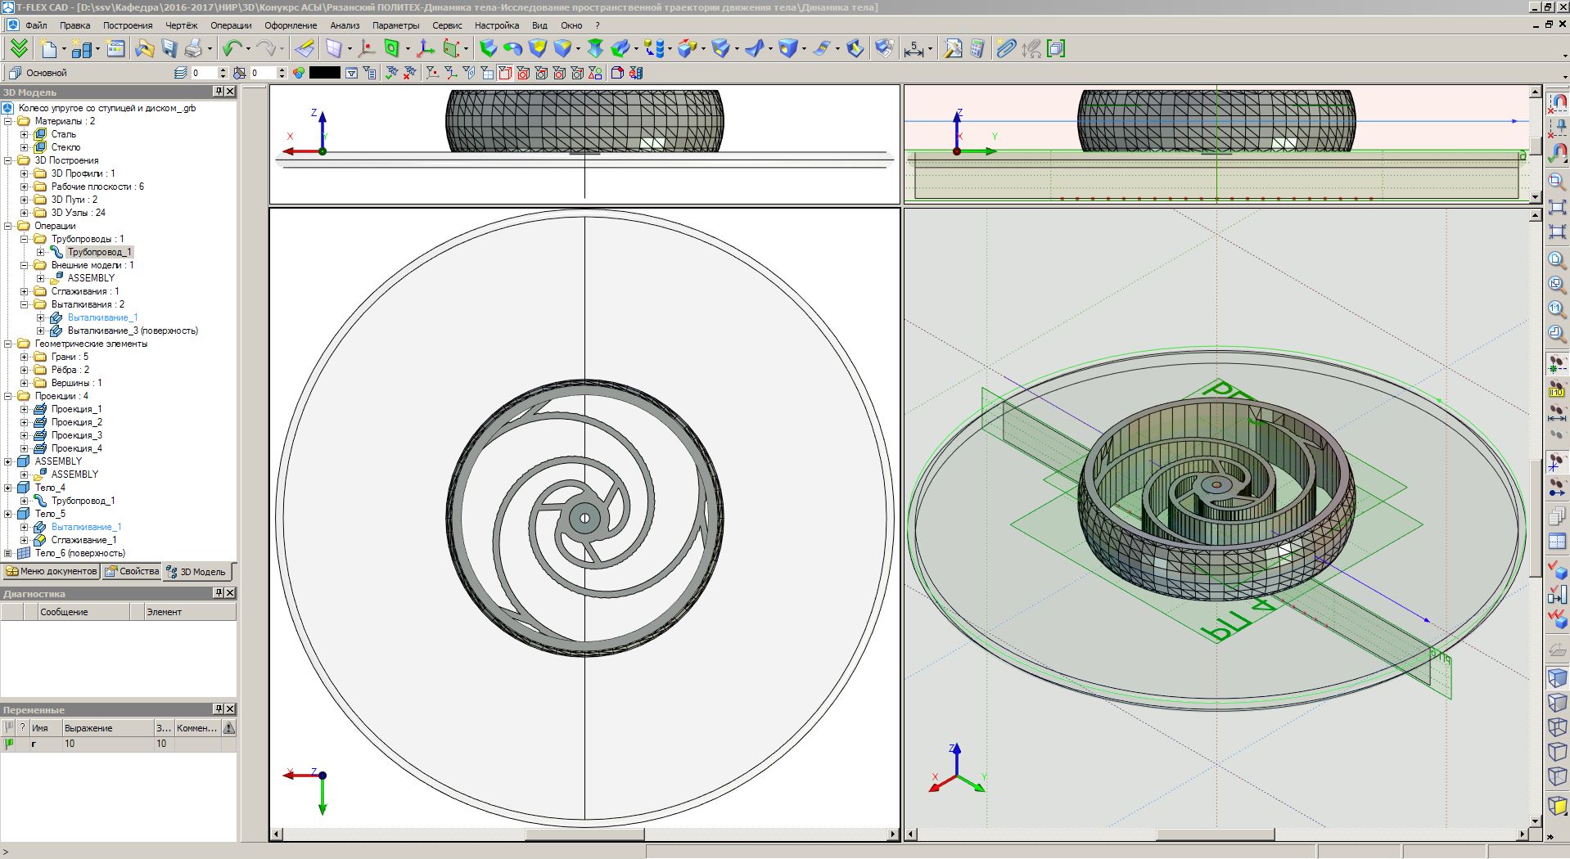Print using the printer icon
The height and width of the screenshot is (859, 1570).
click(193, 49)
